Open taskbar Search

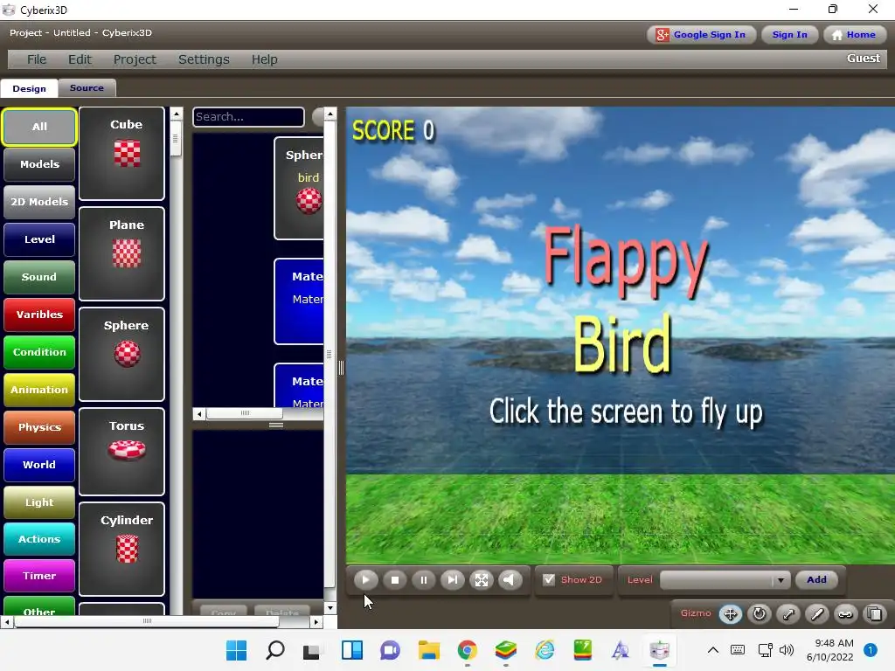click(275, 650)
